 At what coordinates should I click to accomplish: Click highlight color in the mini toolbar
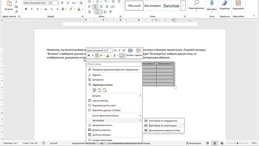pos(101,56)
